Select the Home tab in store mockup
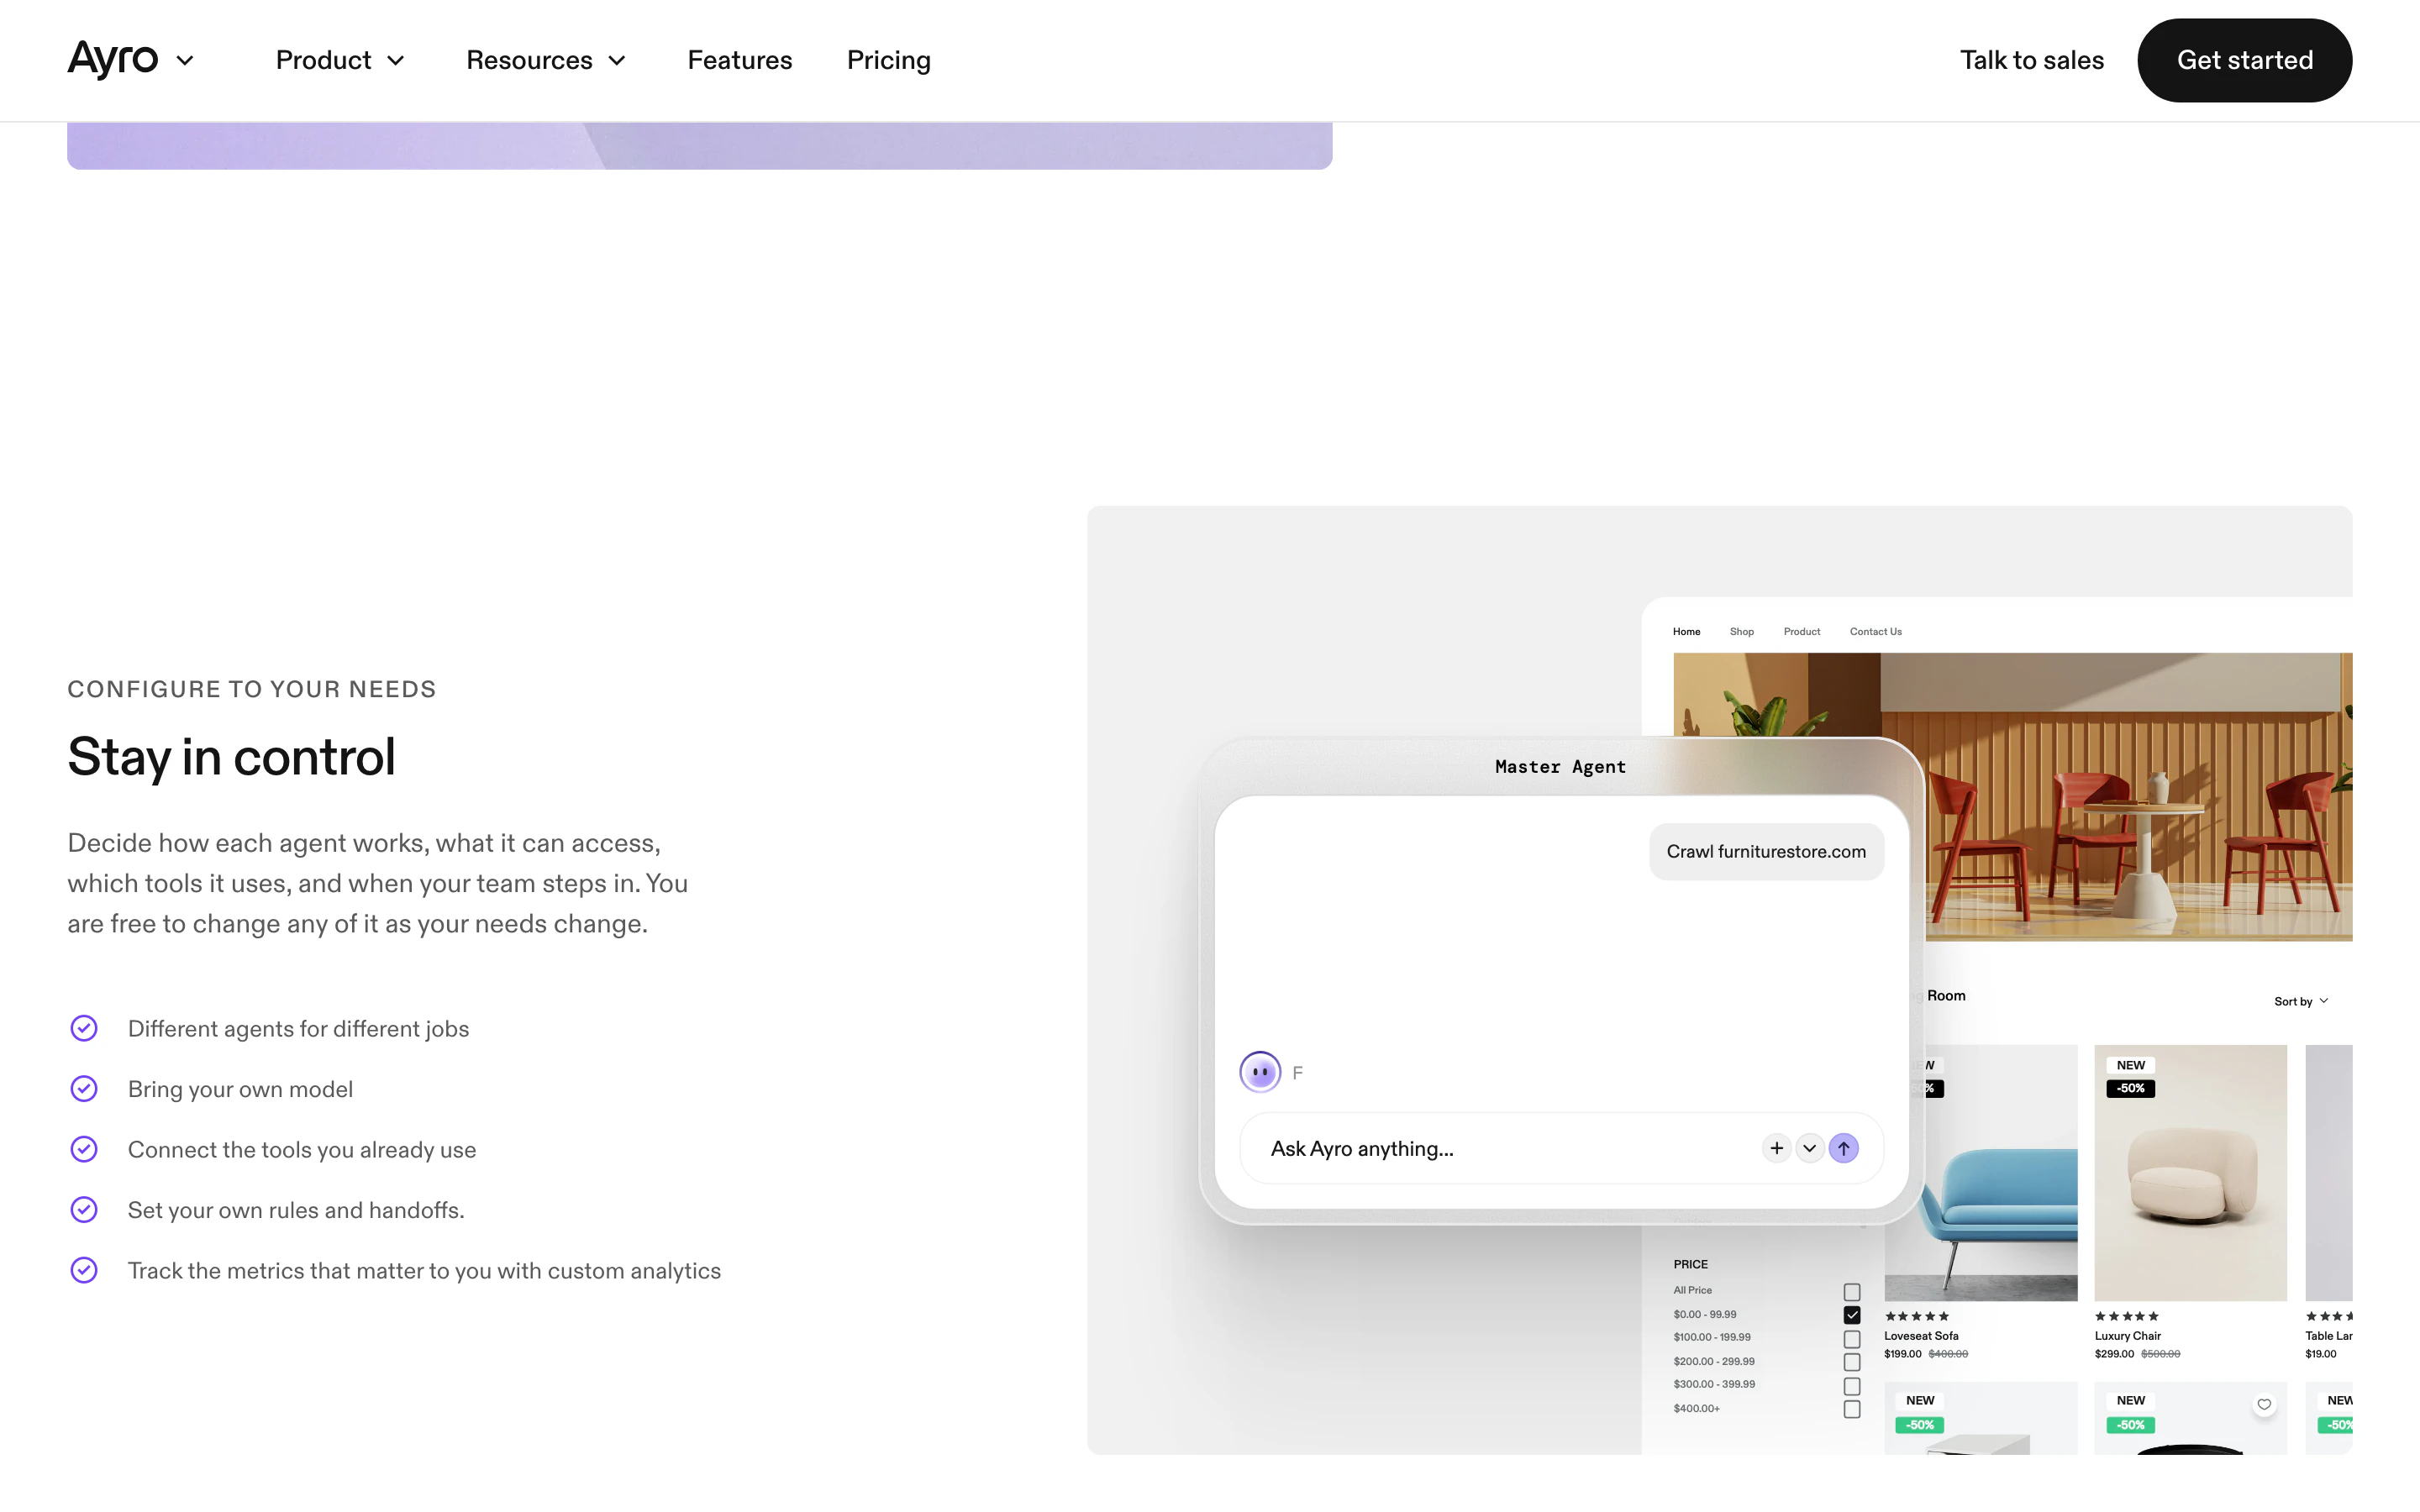This screenshot has width=2420, height=1512. [1686, 631]
